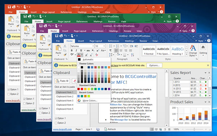The width and height of the screenshot is (217, 136).
Task: Apply subscript formatting in blue window
Action: [x=93, y=50]
